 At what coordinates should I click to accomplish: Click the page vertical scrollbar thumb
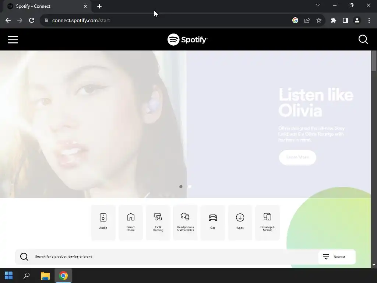[x=374, y=61]
